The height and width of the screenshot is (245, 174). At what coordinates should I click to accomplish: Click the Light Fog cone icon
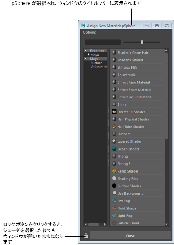(114, 216)
